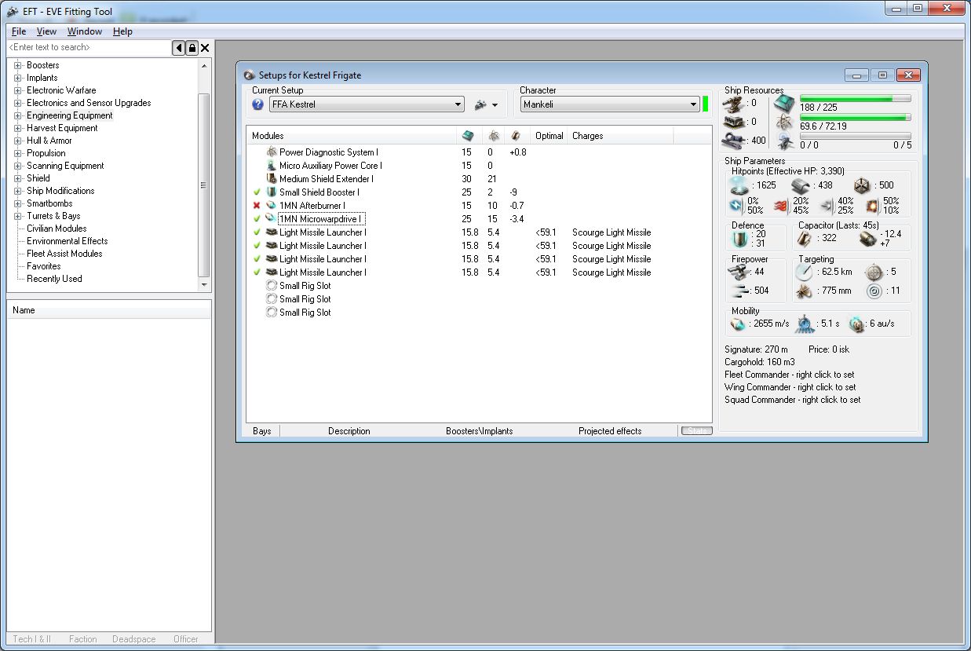This screenshot has height=651, width=971.
Task: Click the sensor strength icon showing 11
Action: click(874, 291)
